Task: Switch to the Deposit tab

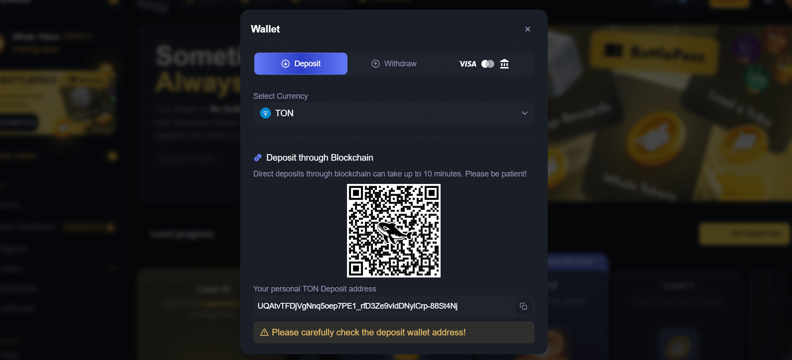Action: [x=301, y=64]
